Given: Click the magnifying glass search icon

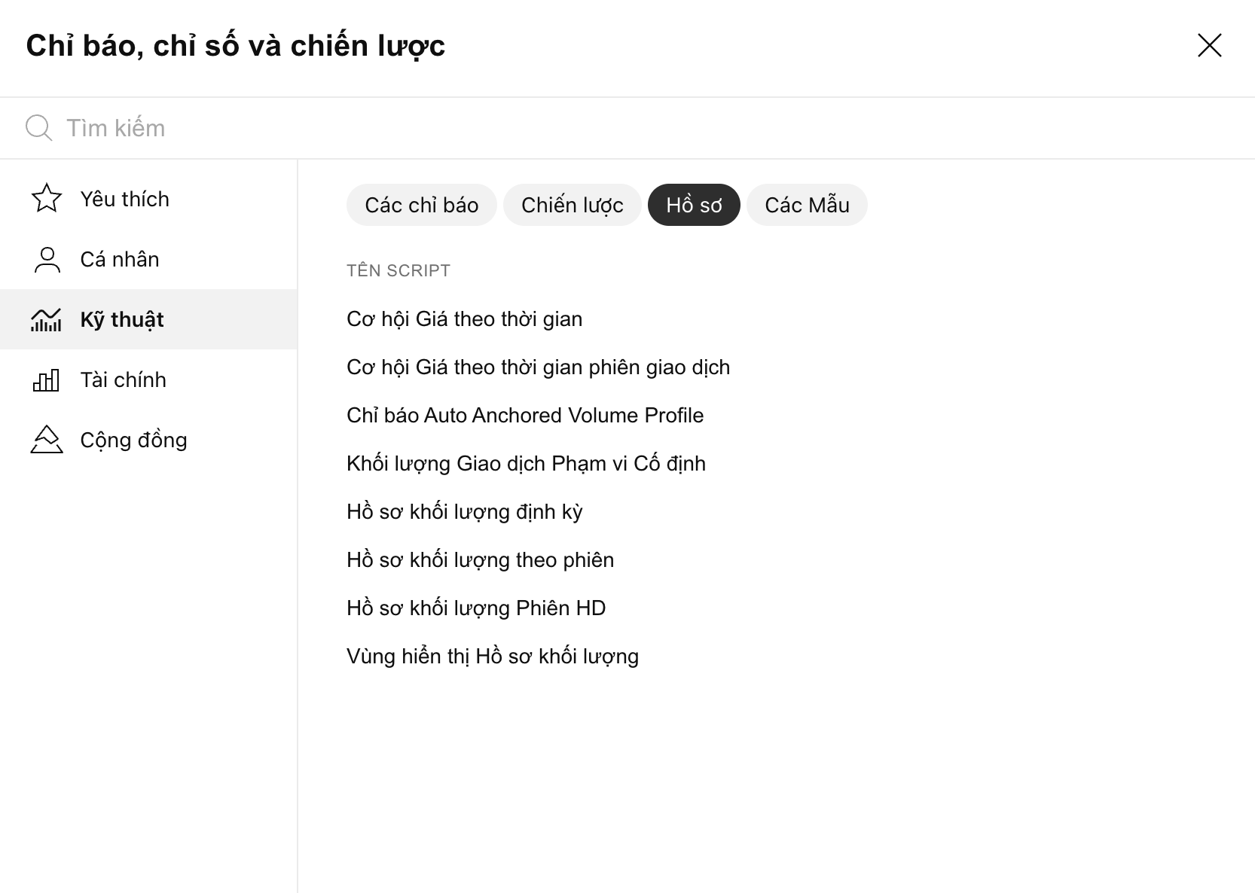Looking at the screenshot, I should (x=38, y=128).
